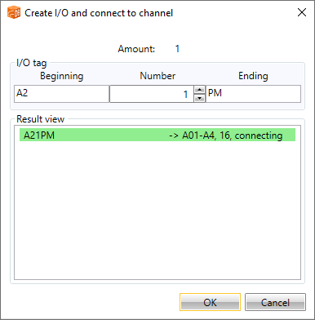Confirm the dialog with OK
Image resolution: width=315 pixels, height=320 pixels.
210,302
